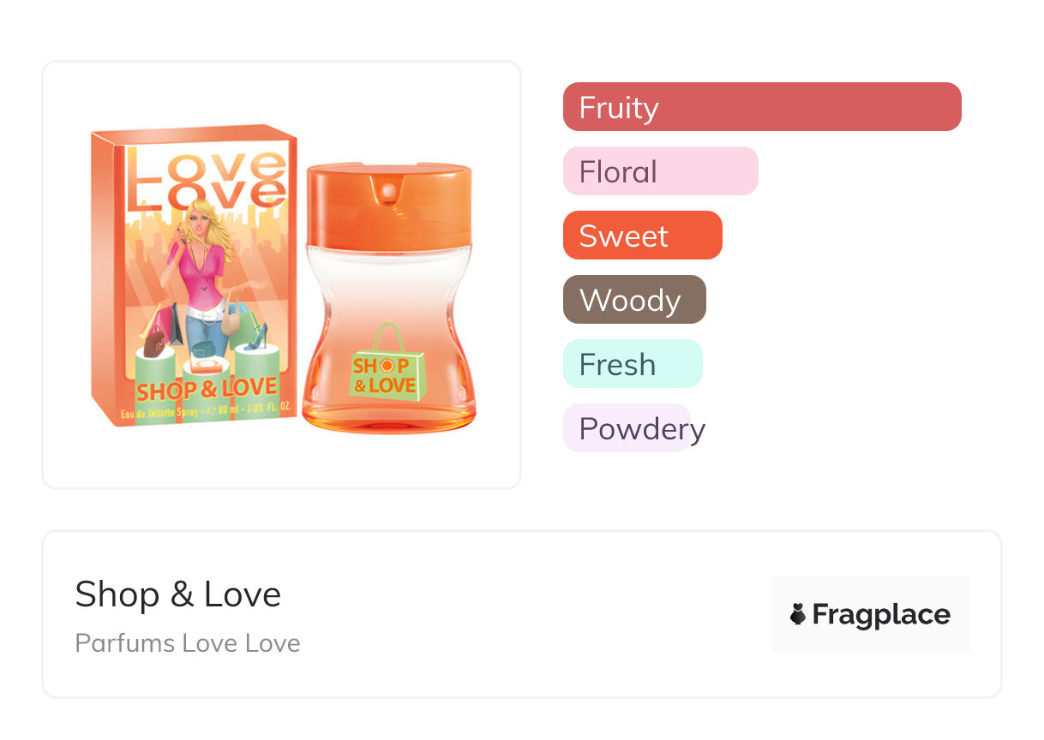
Task: Open the Shop & Love perfume title
Action: (x=178, y=594)
